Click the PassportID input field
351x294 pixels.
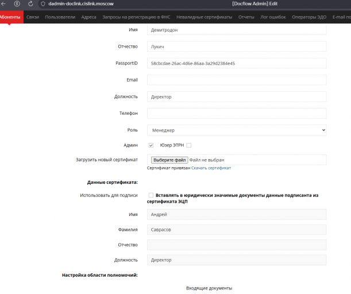click(x=237, y=63)
